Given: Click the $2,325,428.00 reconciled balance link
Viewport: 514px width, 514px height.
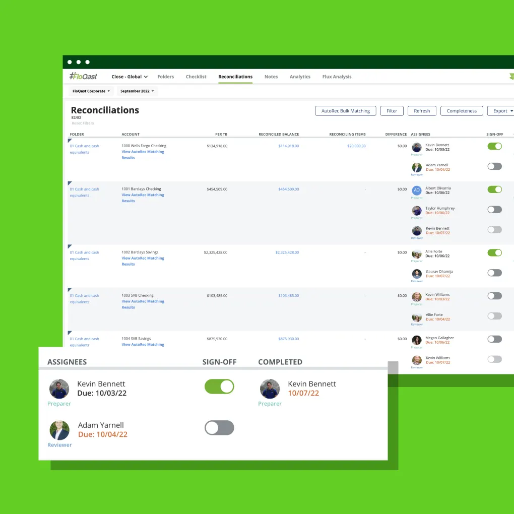Looking at the screenshot, I should [287, 252].
